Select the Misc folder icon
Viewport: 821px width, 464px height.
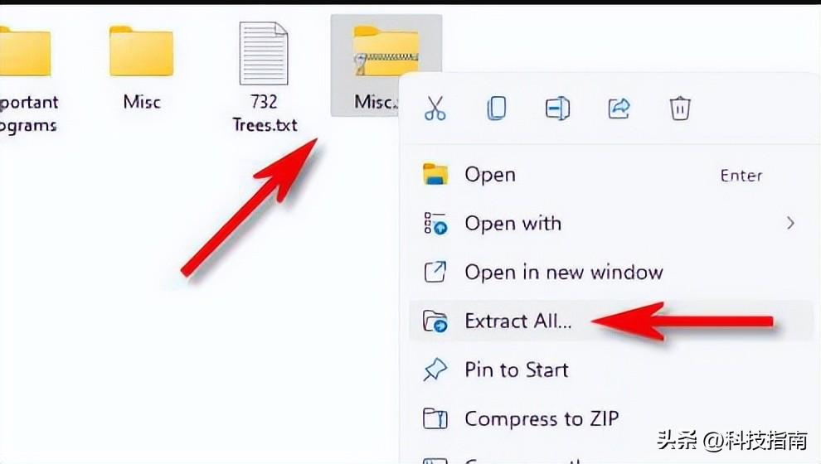(x=141, y=51)
